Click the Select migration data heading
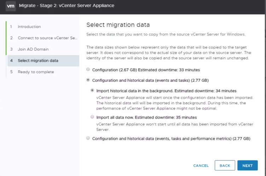The height and width of the screenshot is (176, 266). (x=118, y=25)
